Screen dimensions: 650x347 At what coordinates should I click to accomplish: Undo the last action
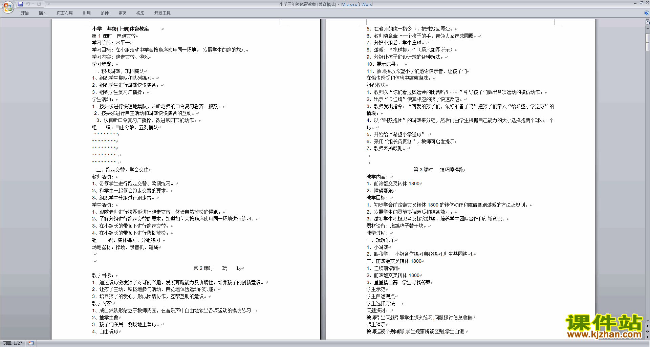point(28,4)
